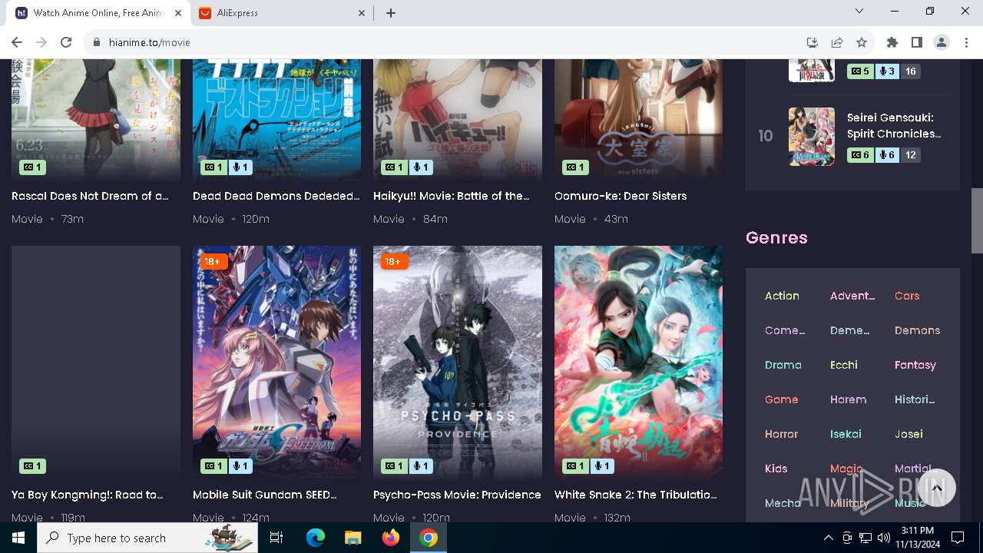Select the Comedy genre

[x=785, y=330]
